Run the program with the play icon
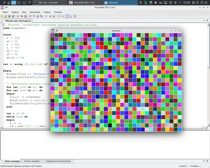Image resolution: width=210 pixels, height=168 pixels. pos(46,16)
